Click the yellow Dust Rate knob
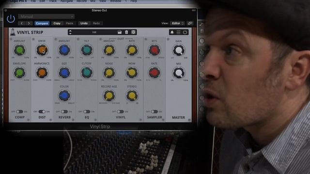310x174 pixels. (132, 50)
